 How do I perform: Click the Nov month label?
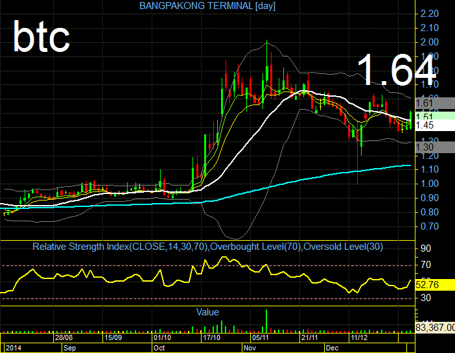(250, 348)
